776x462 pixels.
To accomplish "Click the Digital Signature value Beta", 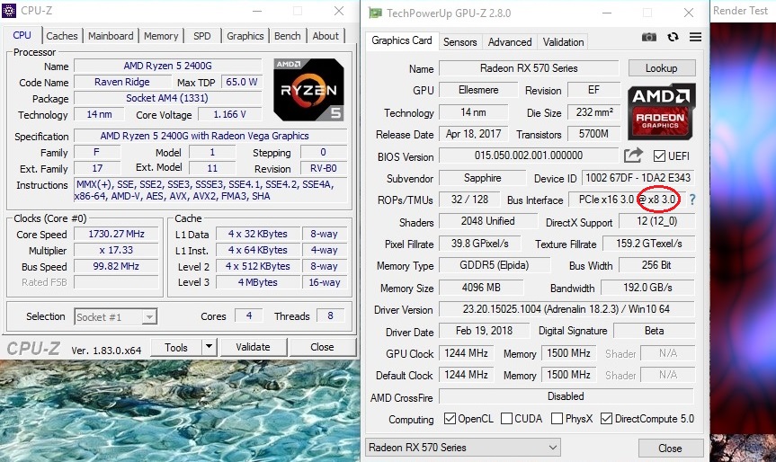I will coord(655,331).
